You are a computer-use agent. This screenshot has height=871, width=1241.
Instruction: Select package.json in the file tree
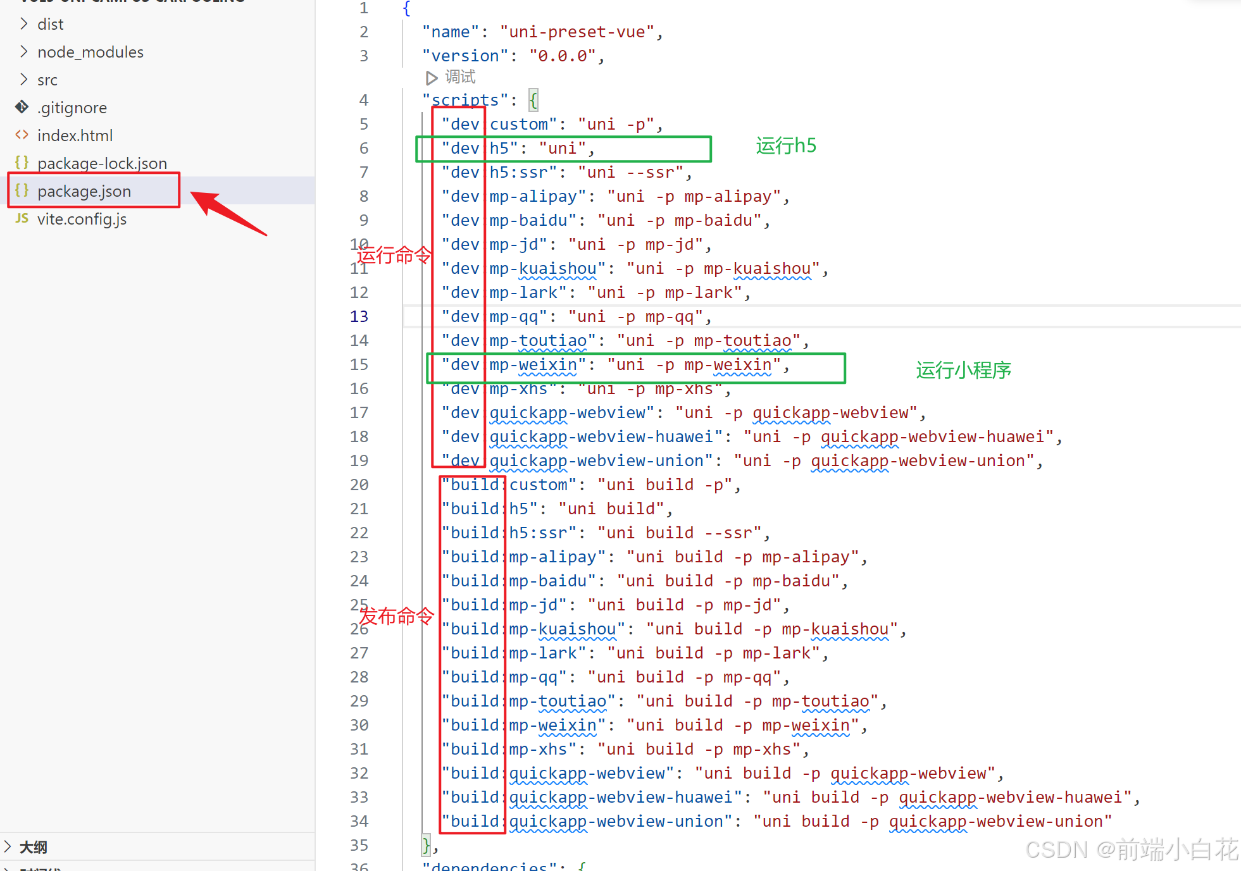(84, 191)
